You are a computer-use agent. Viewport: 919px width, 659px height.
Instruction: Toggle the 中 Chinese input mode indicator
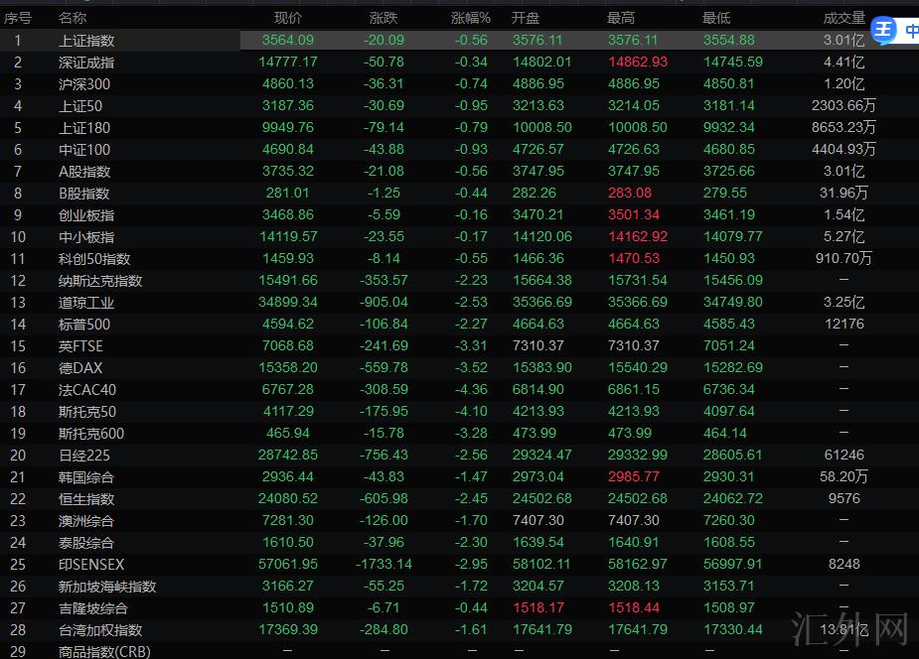coord(910,32)
